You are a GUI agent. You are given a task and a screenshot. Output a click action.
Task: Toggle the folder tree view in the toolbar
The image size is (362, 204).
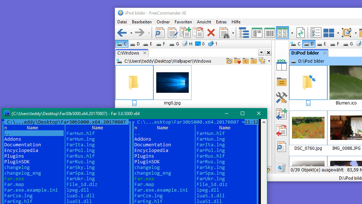click(x=244, y=33)
